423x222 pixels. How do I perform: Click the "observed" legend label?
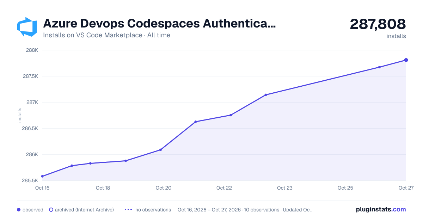tap(33, 210)
